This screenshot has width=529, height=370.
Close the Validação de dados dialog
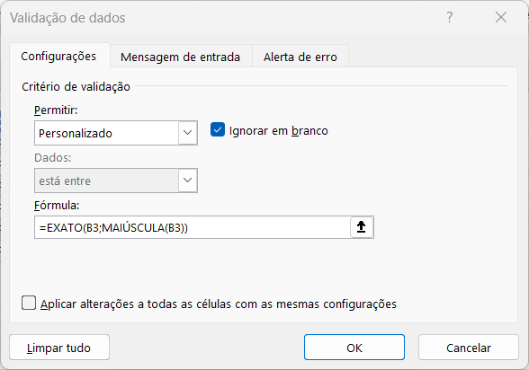tap(501, 17)
